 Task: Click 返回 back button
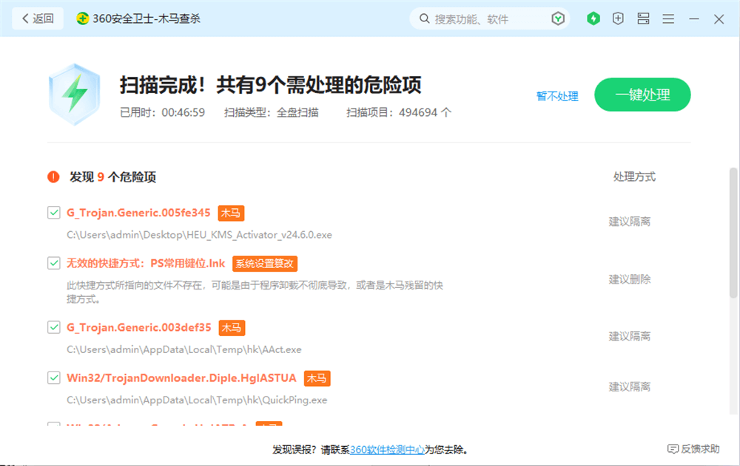(x=38, y=18)
